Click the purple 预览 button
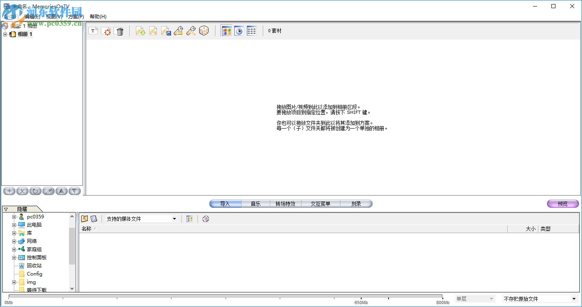 [x=563, y=204]
